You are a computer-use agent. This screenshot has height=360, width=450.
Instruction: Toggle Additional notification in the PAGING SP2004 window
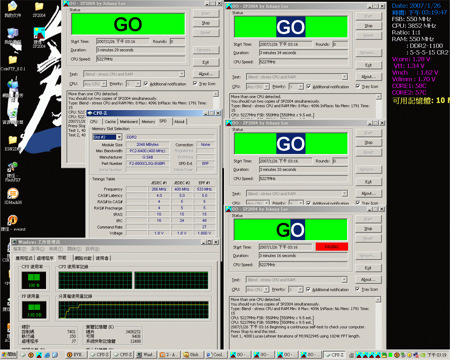tap(308, 290)
